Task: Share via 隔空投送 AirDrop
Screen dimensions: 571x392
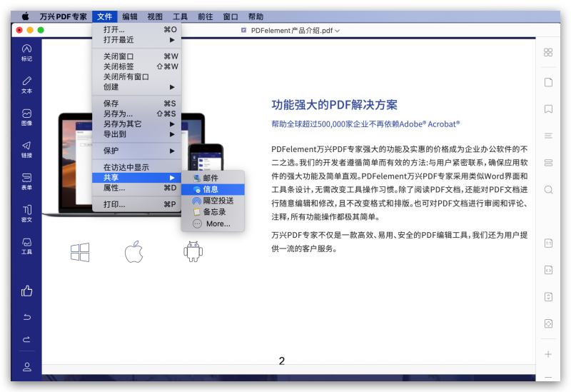Action: point(218,201)
